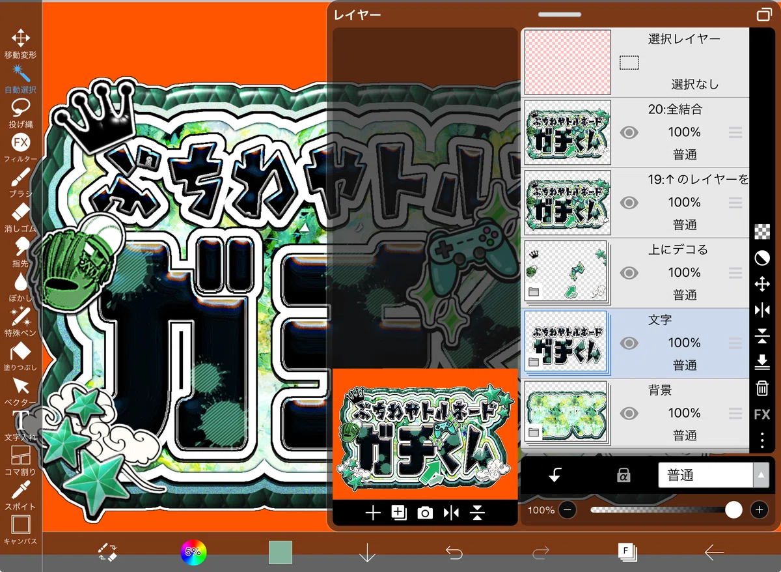Click the レイヤー panel title
Viewport: 781px width, 572px height.
coord(357,14)
